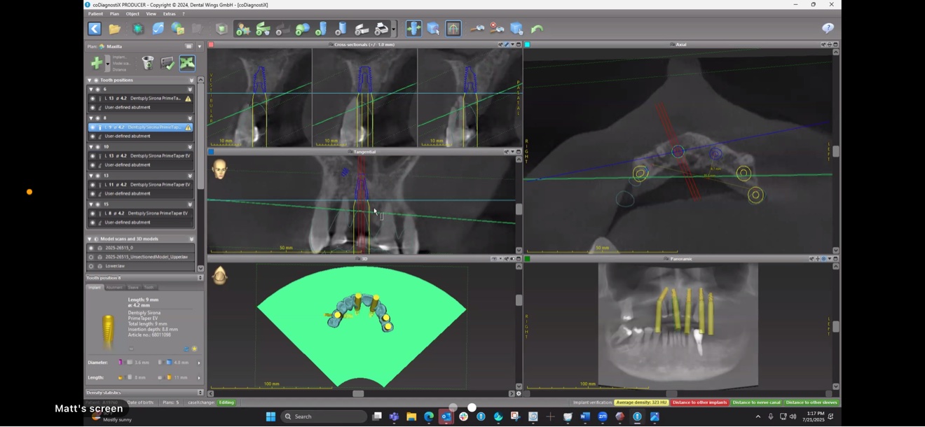Select the measurement tool icon
Viewport: 925px width, 427px height.
click(x=477, y=29)
